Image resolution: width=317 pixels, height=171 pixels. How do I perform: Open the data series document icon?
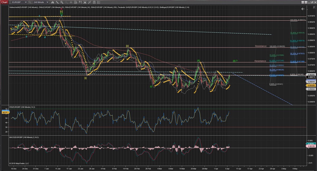click(x=76, y=2)
